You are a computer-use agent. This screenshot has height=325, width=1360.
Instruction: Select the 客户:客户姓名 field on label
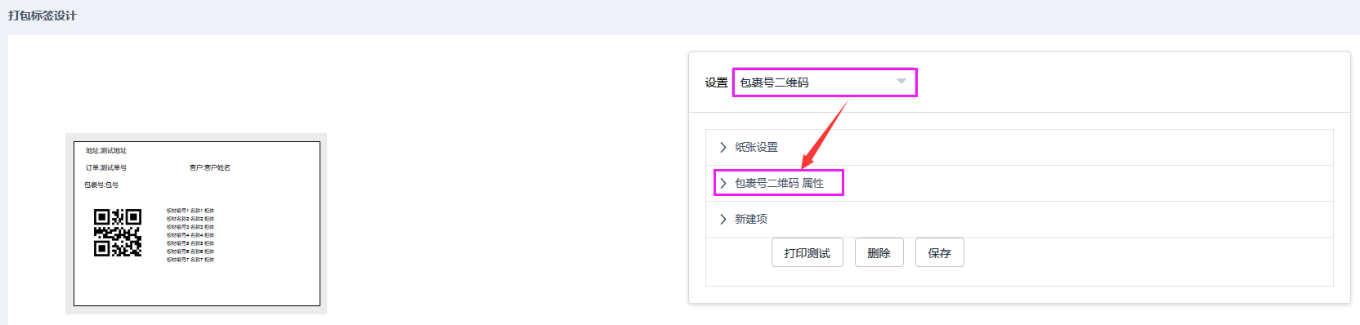pyautogui.click(x=210, y=167)
